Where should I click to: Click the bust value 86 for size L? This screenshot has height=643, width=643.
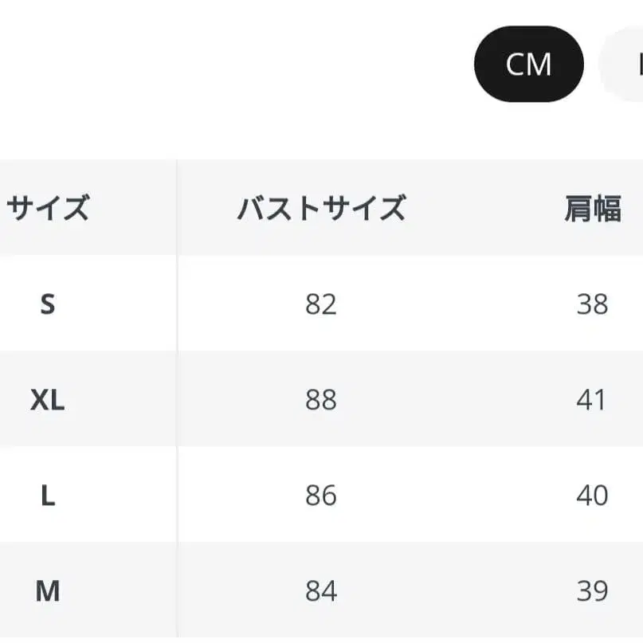click(x=322, y=496)
